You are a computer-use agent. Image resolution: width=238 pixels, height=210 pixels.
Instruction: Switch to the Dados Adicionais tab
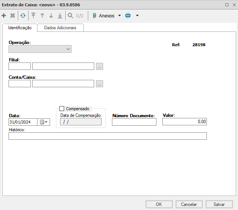coord(60,28)
